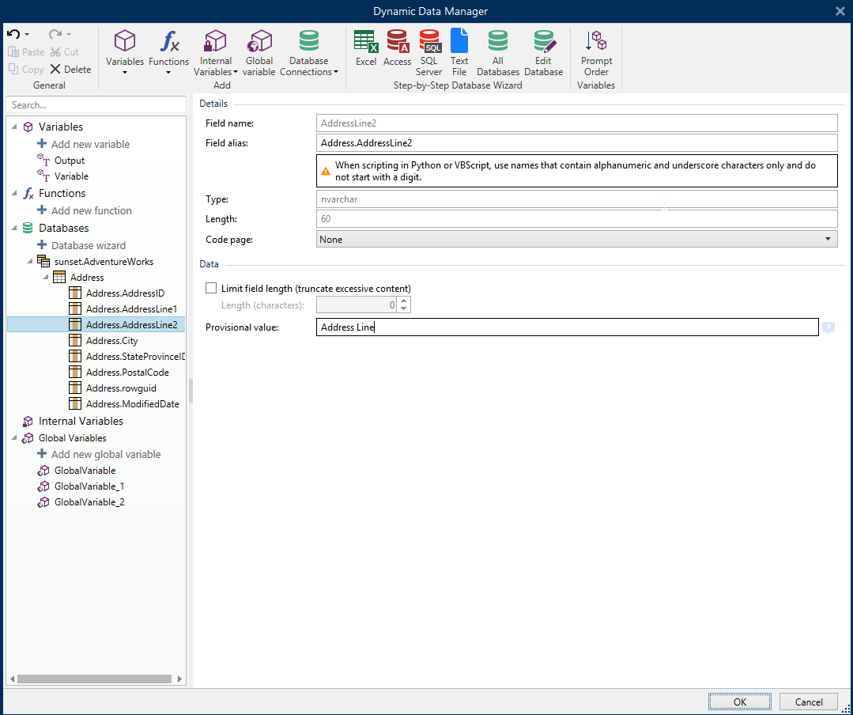Increase Length characters with the stepper
Viewport: 853px width, 715px height.
[403, 301]
